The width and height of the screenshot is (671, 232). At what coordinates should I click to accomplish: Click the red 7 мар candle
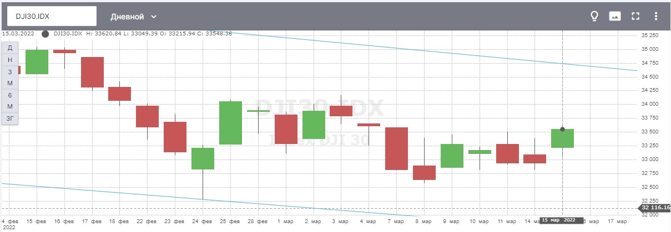[x=396, y=148]
